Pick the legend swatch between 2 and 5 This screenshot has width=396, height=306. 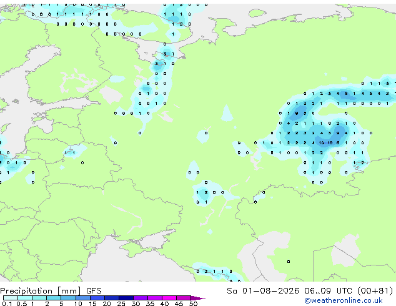[54, 298]
